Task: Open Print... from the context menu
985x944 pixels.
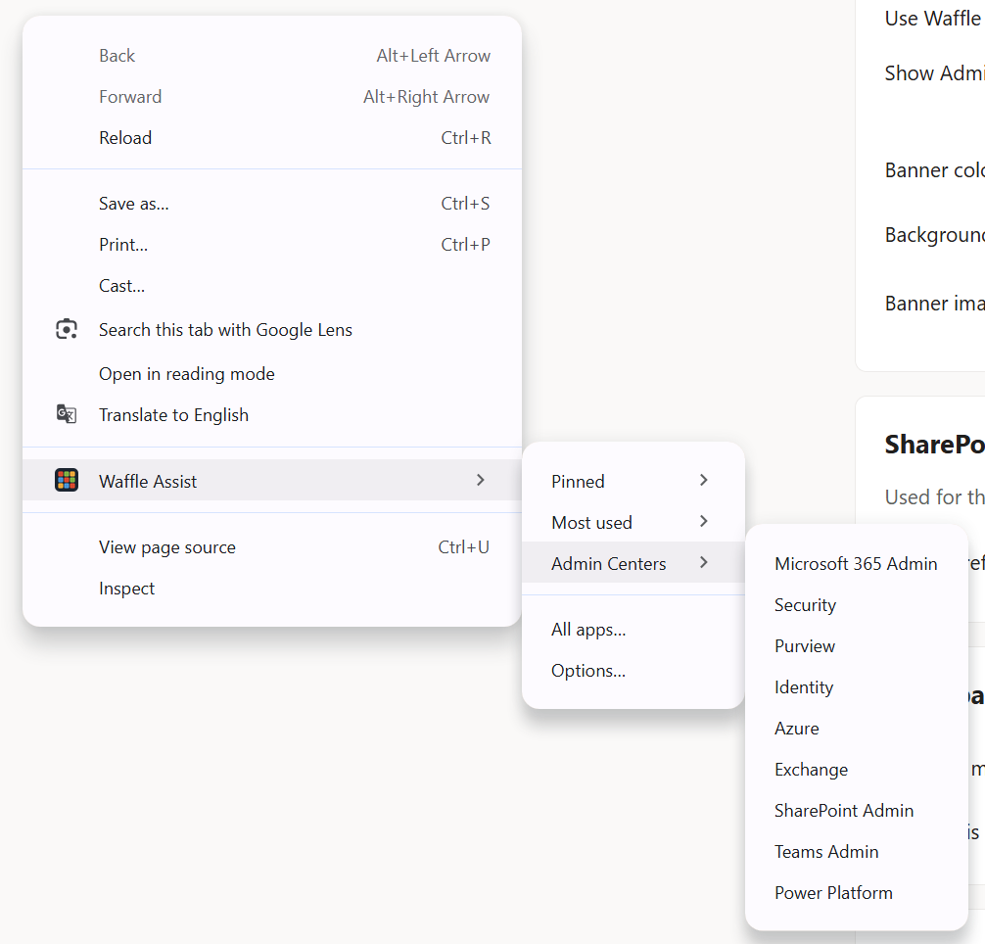Action: tap(272, 244)
